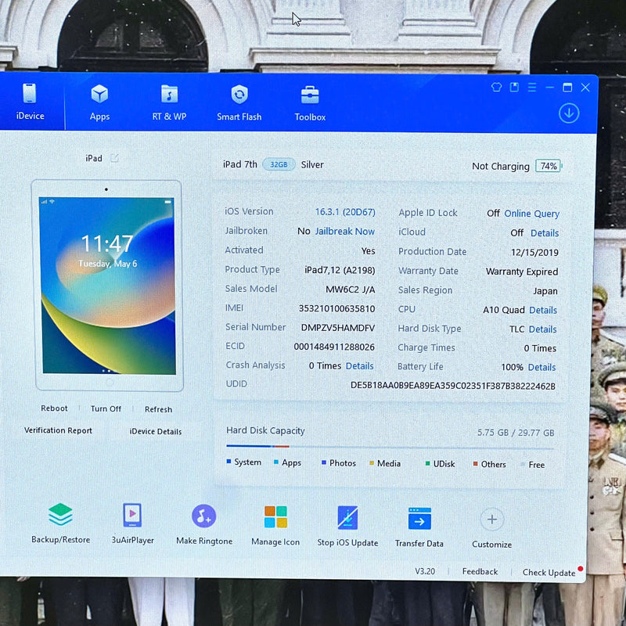The image size is (626, 626).
Task: Select the IMEI value 353210100635810
Action: tap(337, 308)
